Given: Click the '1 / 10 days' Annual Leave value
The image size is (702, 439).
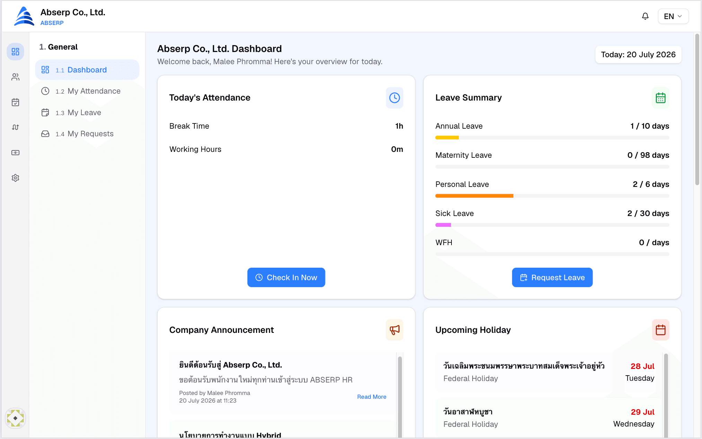Looking at the screenshot, I should [x=650, y=126].
